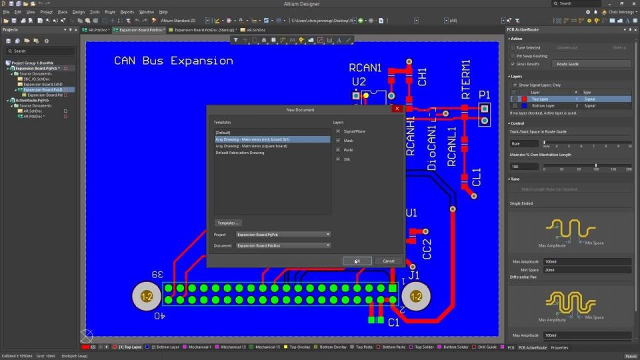Click the selection filter funnel icon

pyautogui.click(x=235, y=40)
